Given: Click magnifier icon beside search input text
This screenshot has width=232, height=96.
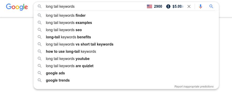Looking at the screenshot, I should 39,6.
